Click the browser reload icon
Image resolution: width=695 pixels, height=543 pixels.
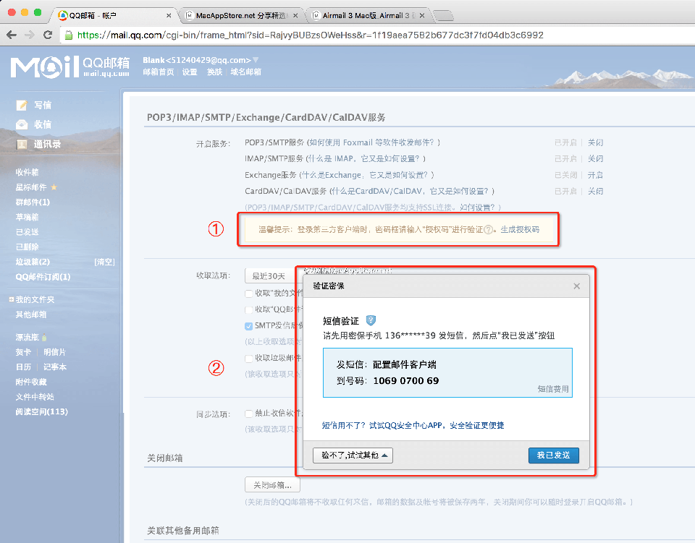pos(48,35)
